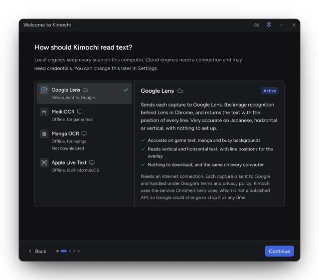Click checkmark beside 'Nothing to download'

click(x=143, y=165)
